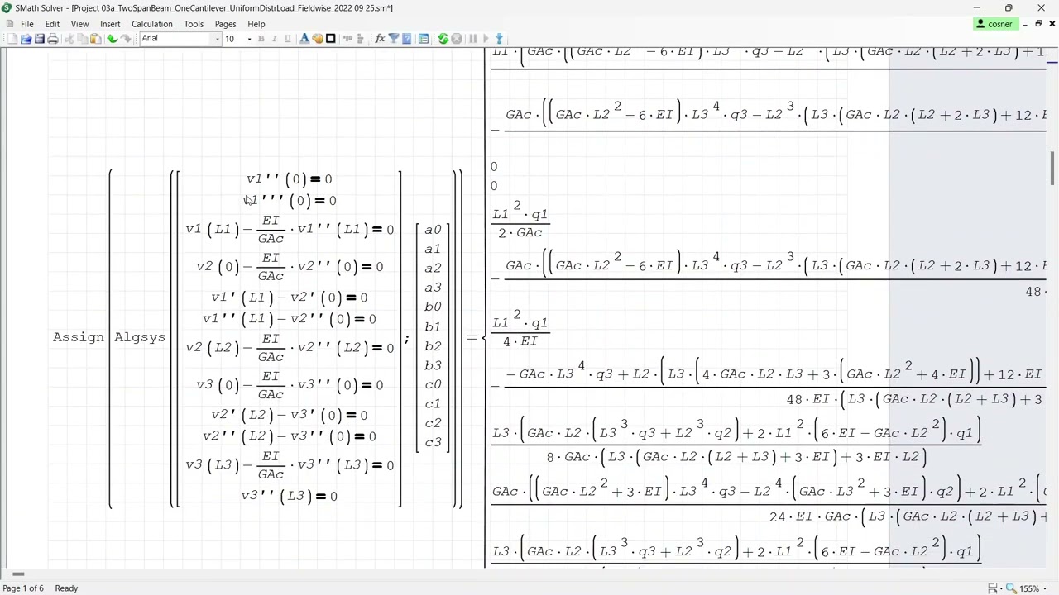This screenshot has height=595, width=1059.
Task: Click 'Page 1 of 6' status text
Action: tap(23, 588)
